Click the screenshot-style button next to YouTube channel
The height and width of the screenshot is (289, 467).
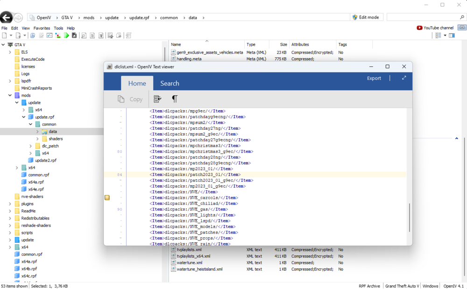point(462,28)
